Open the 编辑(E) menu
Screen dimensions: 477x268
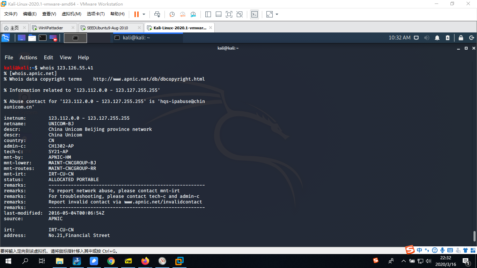pyautogui.click(x=30, y=14)
